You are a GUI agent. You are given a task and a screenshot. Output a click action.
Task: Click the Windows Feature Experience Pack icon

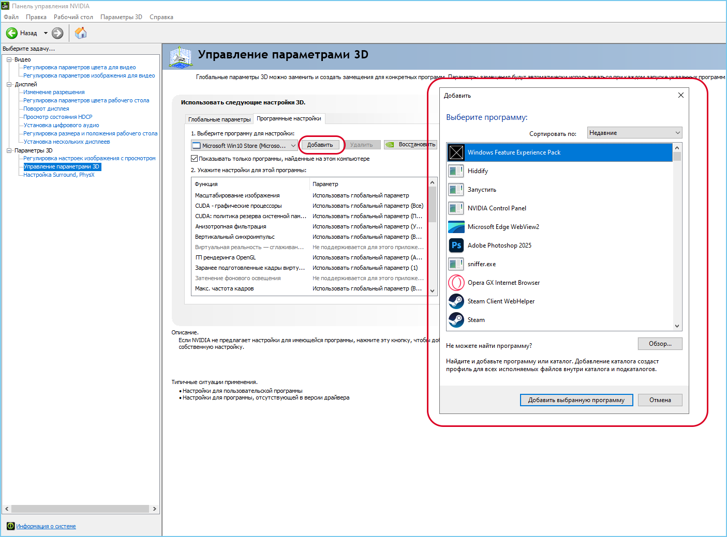pyautogui.click(x=456, y=152)
